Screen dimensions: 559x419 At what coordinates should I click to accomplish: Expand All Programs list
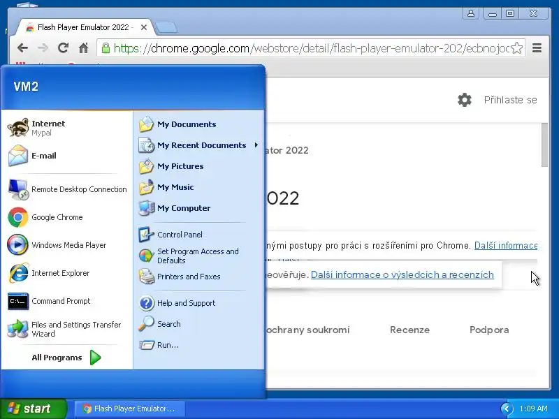tap(66, 358)
